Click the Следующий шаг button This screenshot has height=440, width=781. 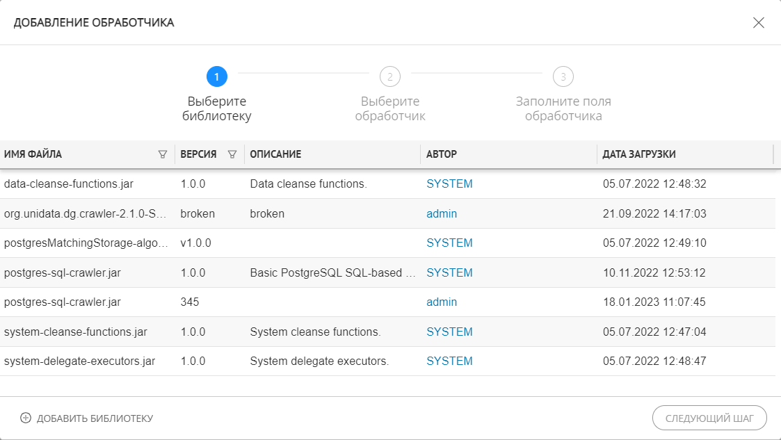[x=709, y=418]
